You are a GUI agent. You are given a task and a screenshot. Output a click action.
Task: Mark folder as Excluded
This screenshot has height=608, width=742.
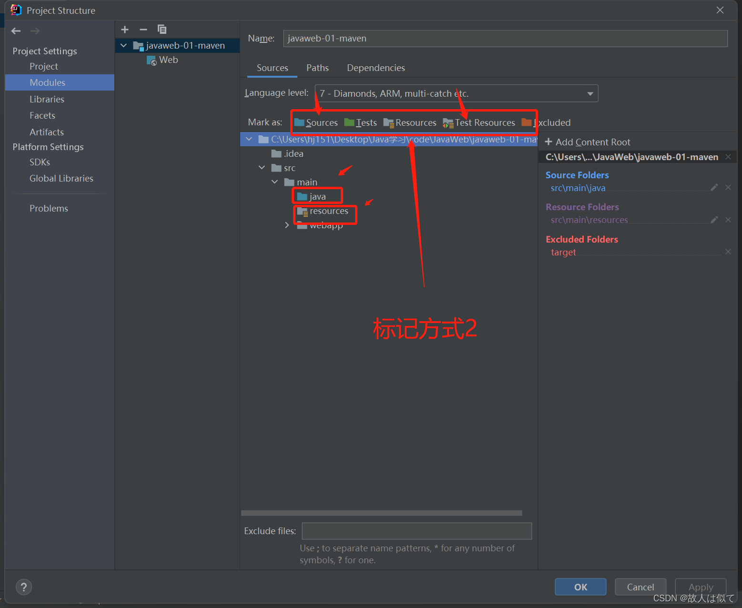[x=546, y=123]
